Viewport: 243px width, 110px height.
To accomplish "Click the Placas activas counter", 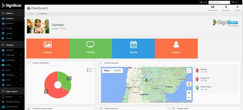I will point(226,8).
